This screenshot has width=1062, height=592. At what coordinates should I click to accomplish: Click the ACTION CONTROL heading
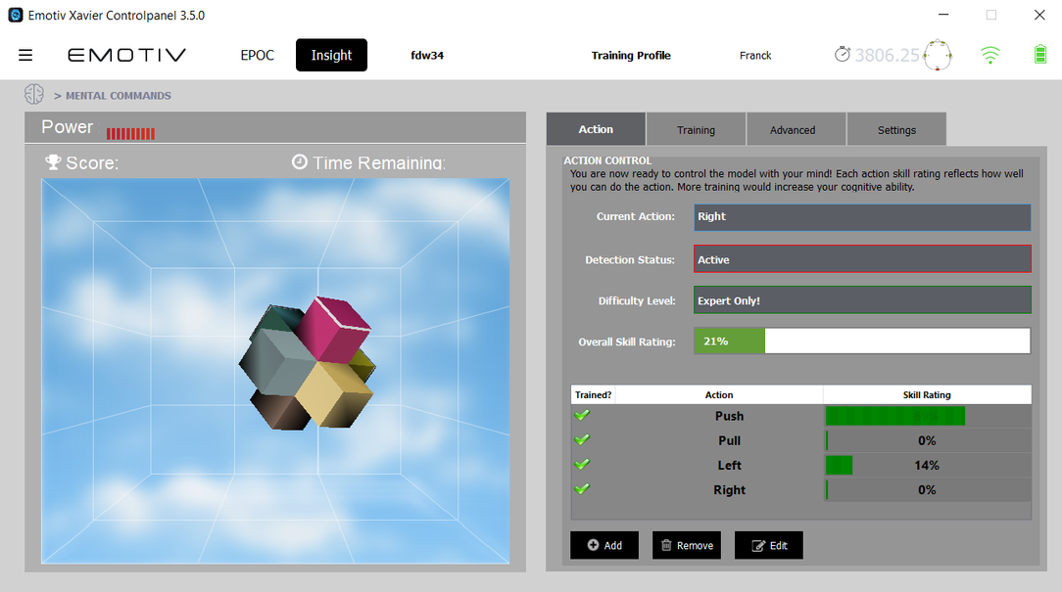607,160
